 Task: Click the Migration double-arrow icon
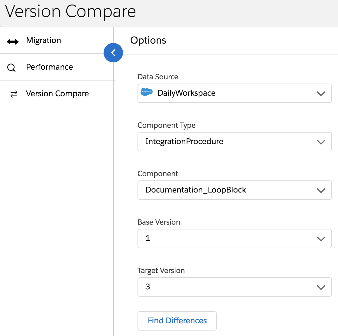point(13,42)
